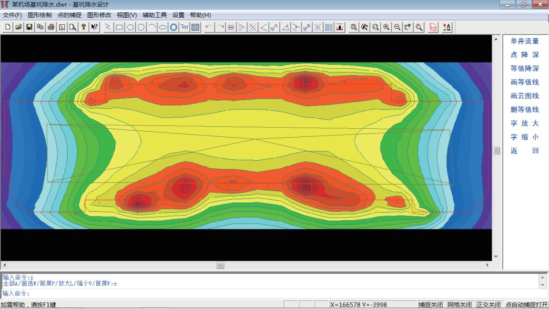Screen dimensions: 549x309
Task: Click the Save file toolbar icon
Action: (30, 28)
